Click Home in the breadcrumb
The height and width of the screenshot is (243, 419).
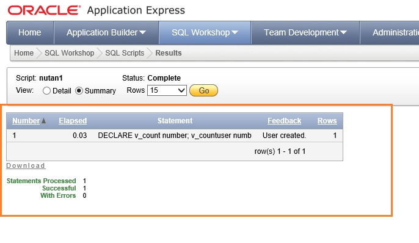tap(24, 53)
